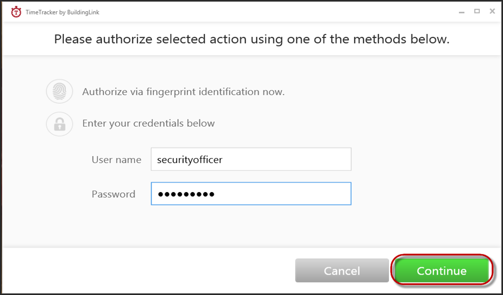Click the empty gray area below Password field

click(251, 227)
